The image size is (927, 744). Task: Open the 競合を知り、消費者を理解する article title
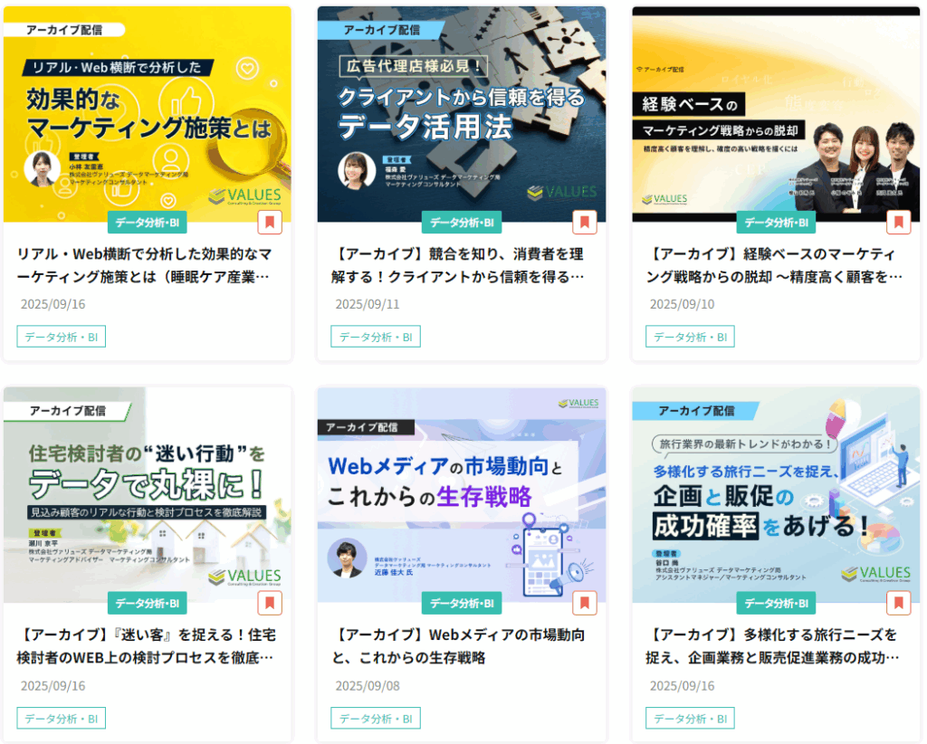click(x=459, y=265)
